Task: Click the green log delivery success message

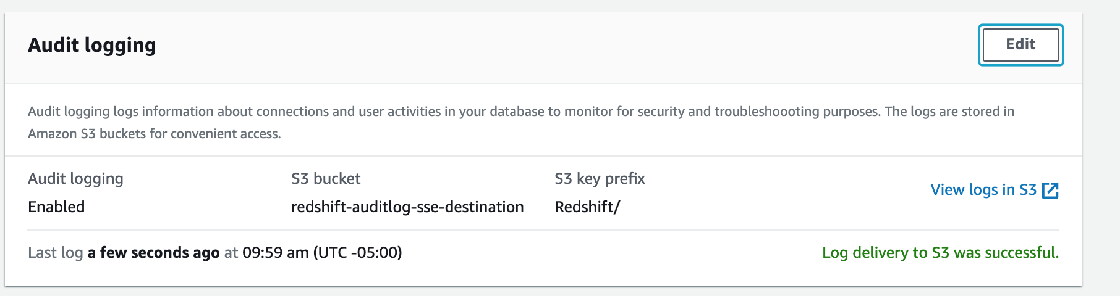Action: point(940,253)
